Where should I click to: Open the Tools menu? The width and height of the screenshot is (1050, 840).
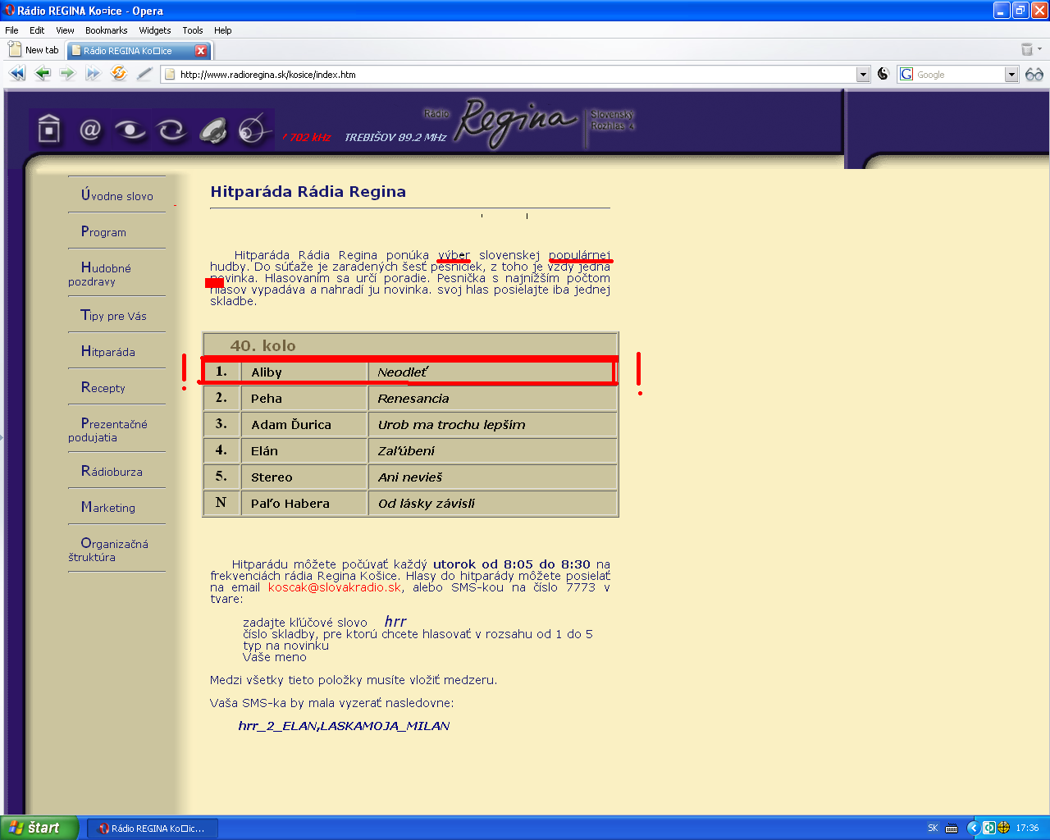(x=193, y=30)
